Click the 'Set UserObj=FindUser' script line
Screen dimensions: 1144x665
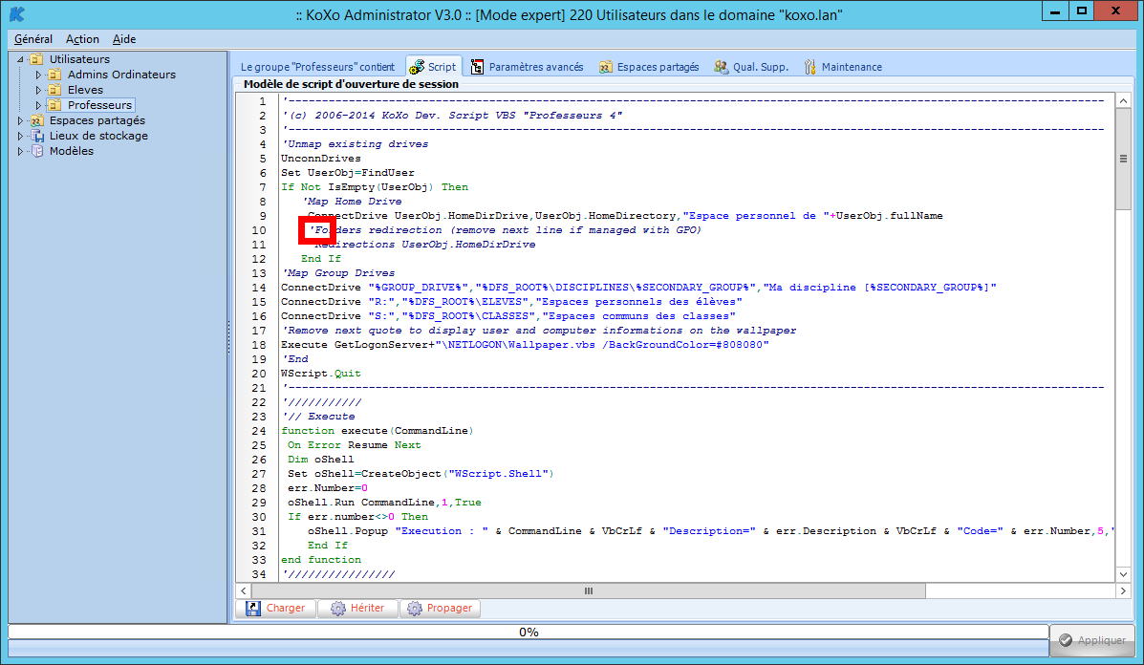tap(348, 173)
